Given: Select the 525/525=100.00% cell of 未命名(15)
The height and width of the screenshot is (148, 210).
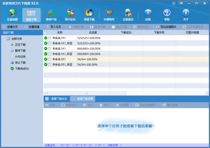Looking at the screenshot, I should 93,38.
